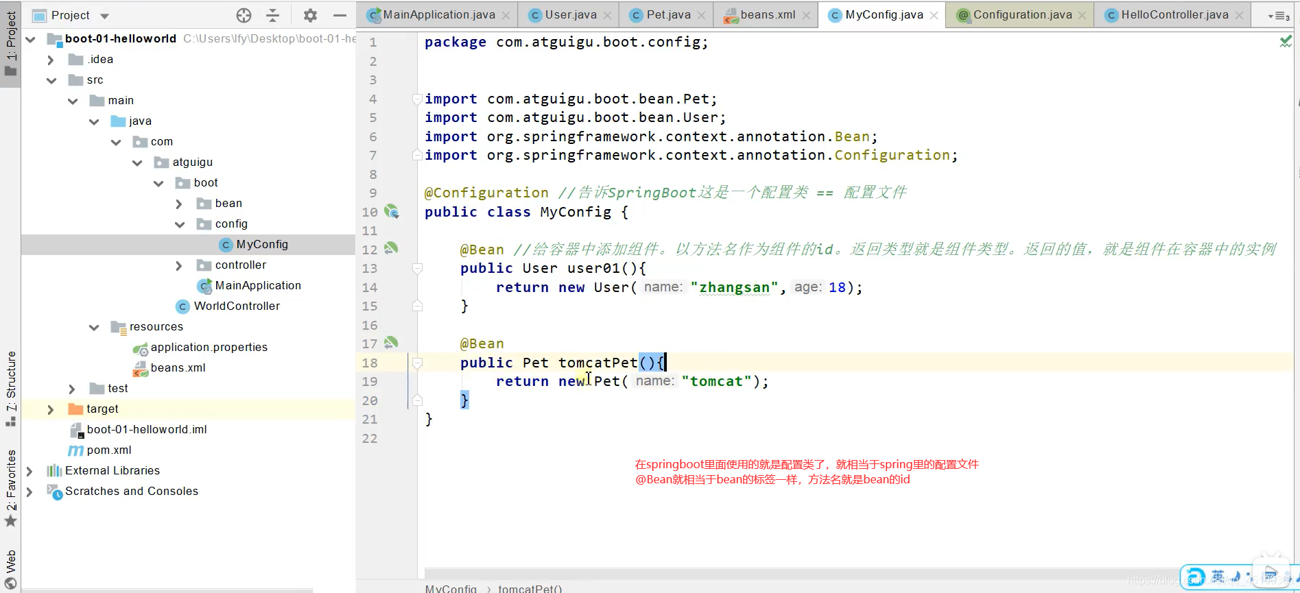Click Spring bean gutter icon on line 17
The width and height of the screenshot is (1300, 593).
pyautogui.click(x=391, y=342)
